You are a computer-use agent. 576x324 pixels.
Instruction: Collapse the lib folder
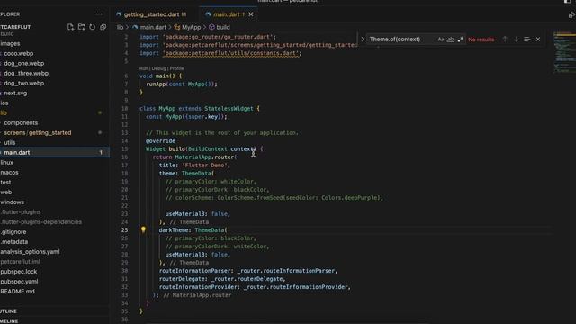(x=4, y=112)
